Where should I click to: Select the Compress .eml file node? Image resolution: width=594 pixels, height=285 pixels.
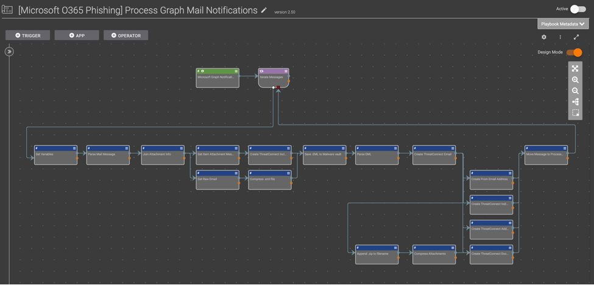coord(270,180)
